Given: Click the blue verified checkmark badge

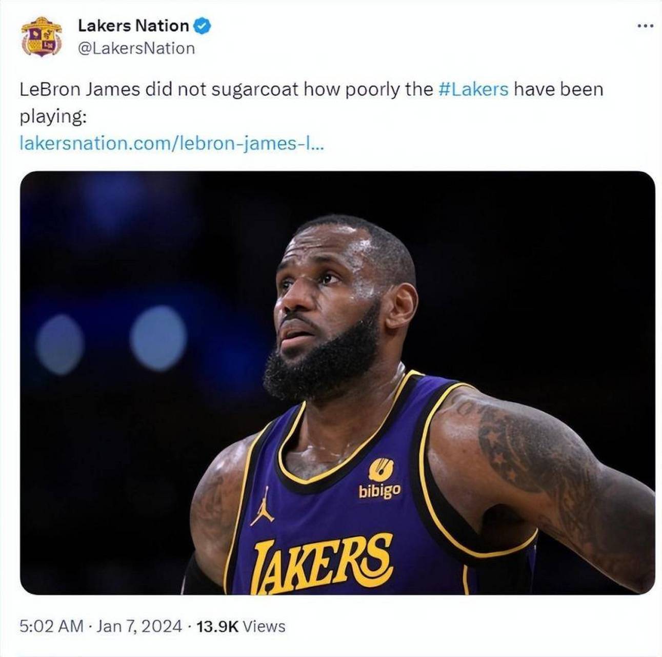Looking at the screenshot, I should coord(203,26).
